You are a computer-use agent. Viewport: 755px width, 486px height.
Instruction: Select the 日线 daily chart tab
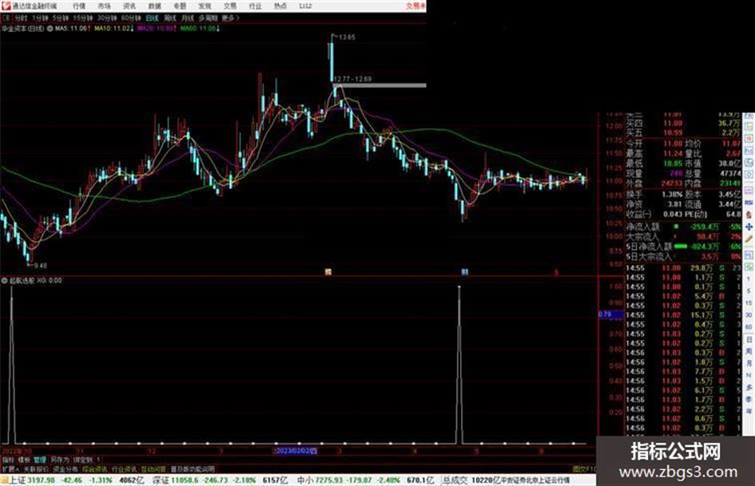pos(152,18)
